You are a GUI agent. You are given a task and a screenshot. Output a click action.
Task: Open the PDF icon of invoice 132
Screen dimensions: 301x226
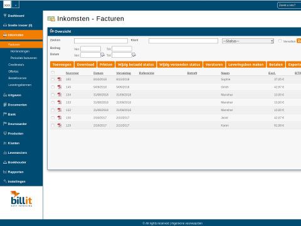(x=60, y=110)
